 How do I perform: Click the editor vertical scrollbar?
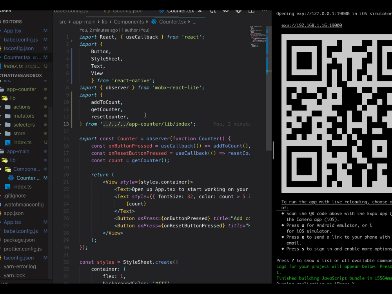(x=269, y=88)
